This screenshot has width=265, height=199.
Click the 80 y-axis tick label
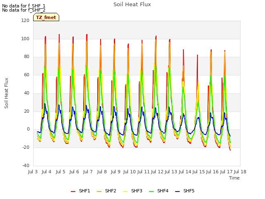(26, 57)
